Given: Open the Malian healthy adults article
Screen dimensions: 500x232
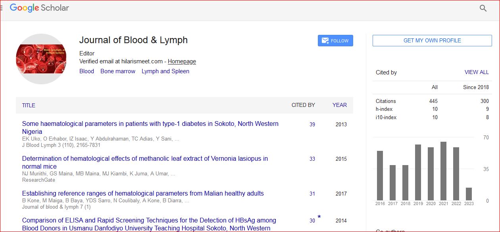Looking at the screenshot, I should [143, 194].
